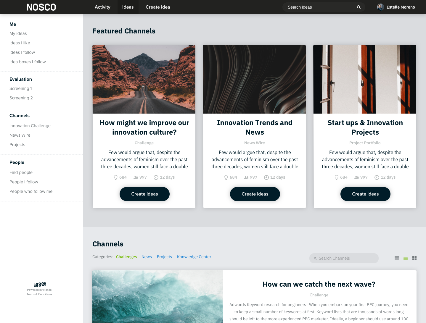Image resolution: width=426 pixels, height=323 pixels.
Task: Create ideas for innovation culture challenge
Action: point(144,194)
